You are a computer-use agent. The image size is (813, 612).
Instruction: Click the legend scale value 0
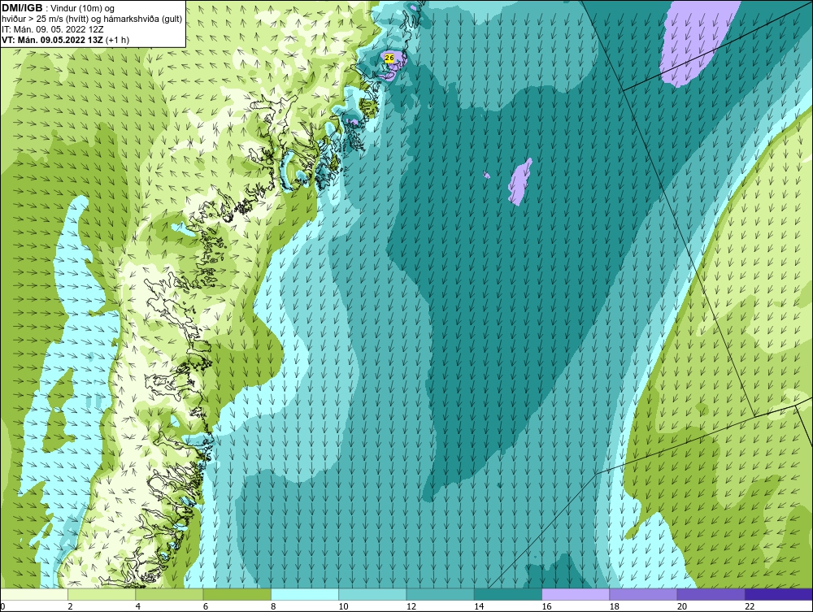pyautogui.click(x=2, y=607)
